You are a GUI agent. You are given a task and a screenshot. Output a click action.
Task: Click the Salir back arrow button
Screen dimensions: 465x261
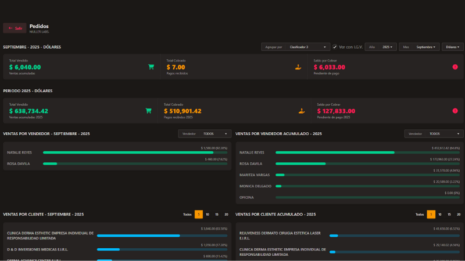pos(15,28)
